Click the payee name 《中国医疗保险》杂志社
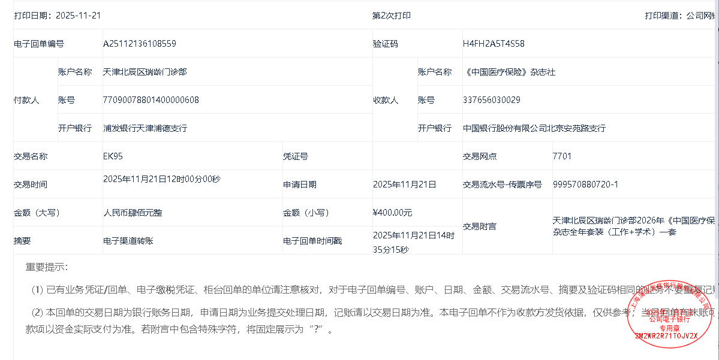 [x=509, y=72]
